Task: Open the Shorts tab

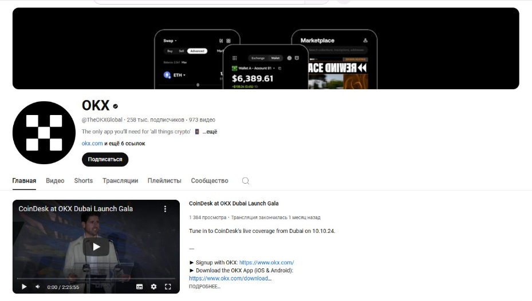Action: [84, 181]
